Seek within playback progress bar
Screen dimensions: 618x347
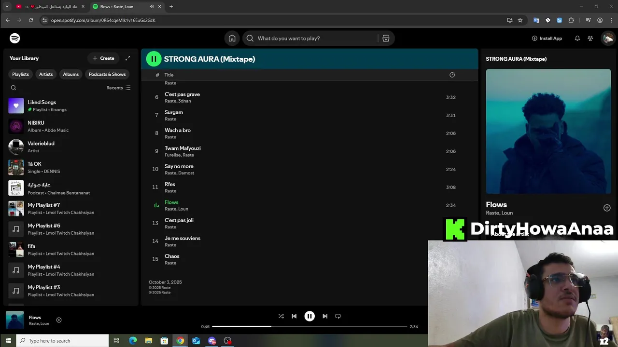pos(309,326)
